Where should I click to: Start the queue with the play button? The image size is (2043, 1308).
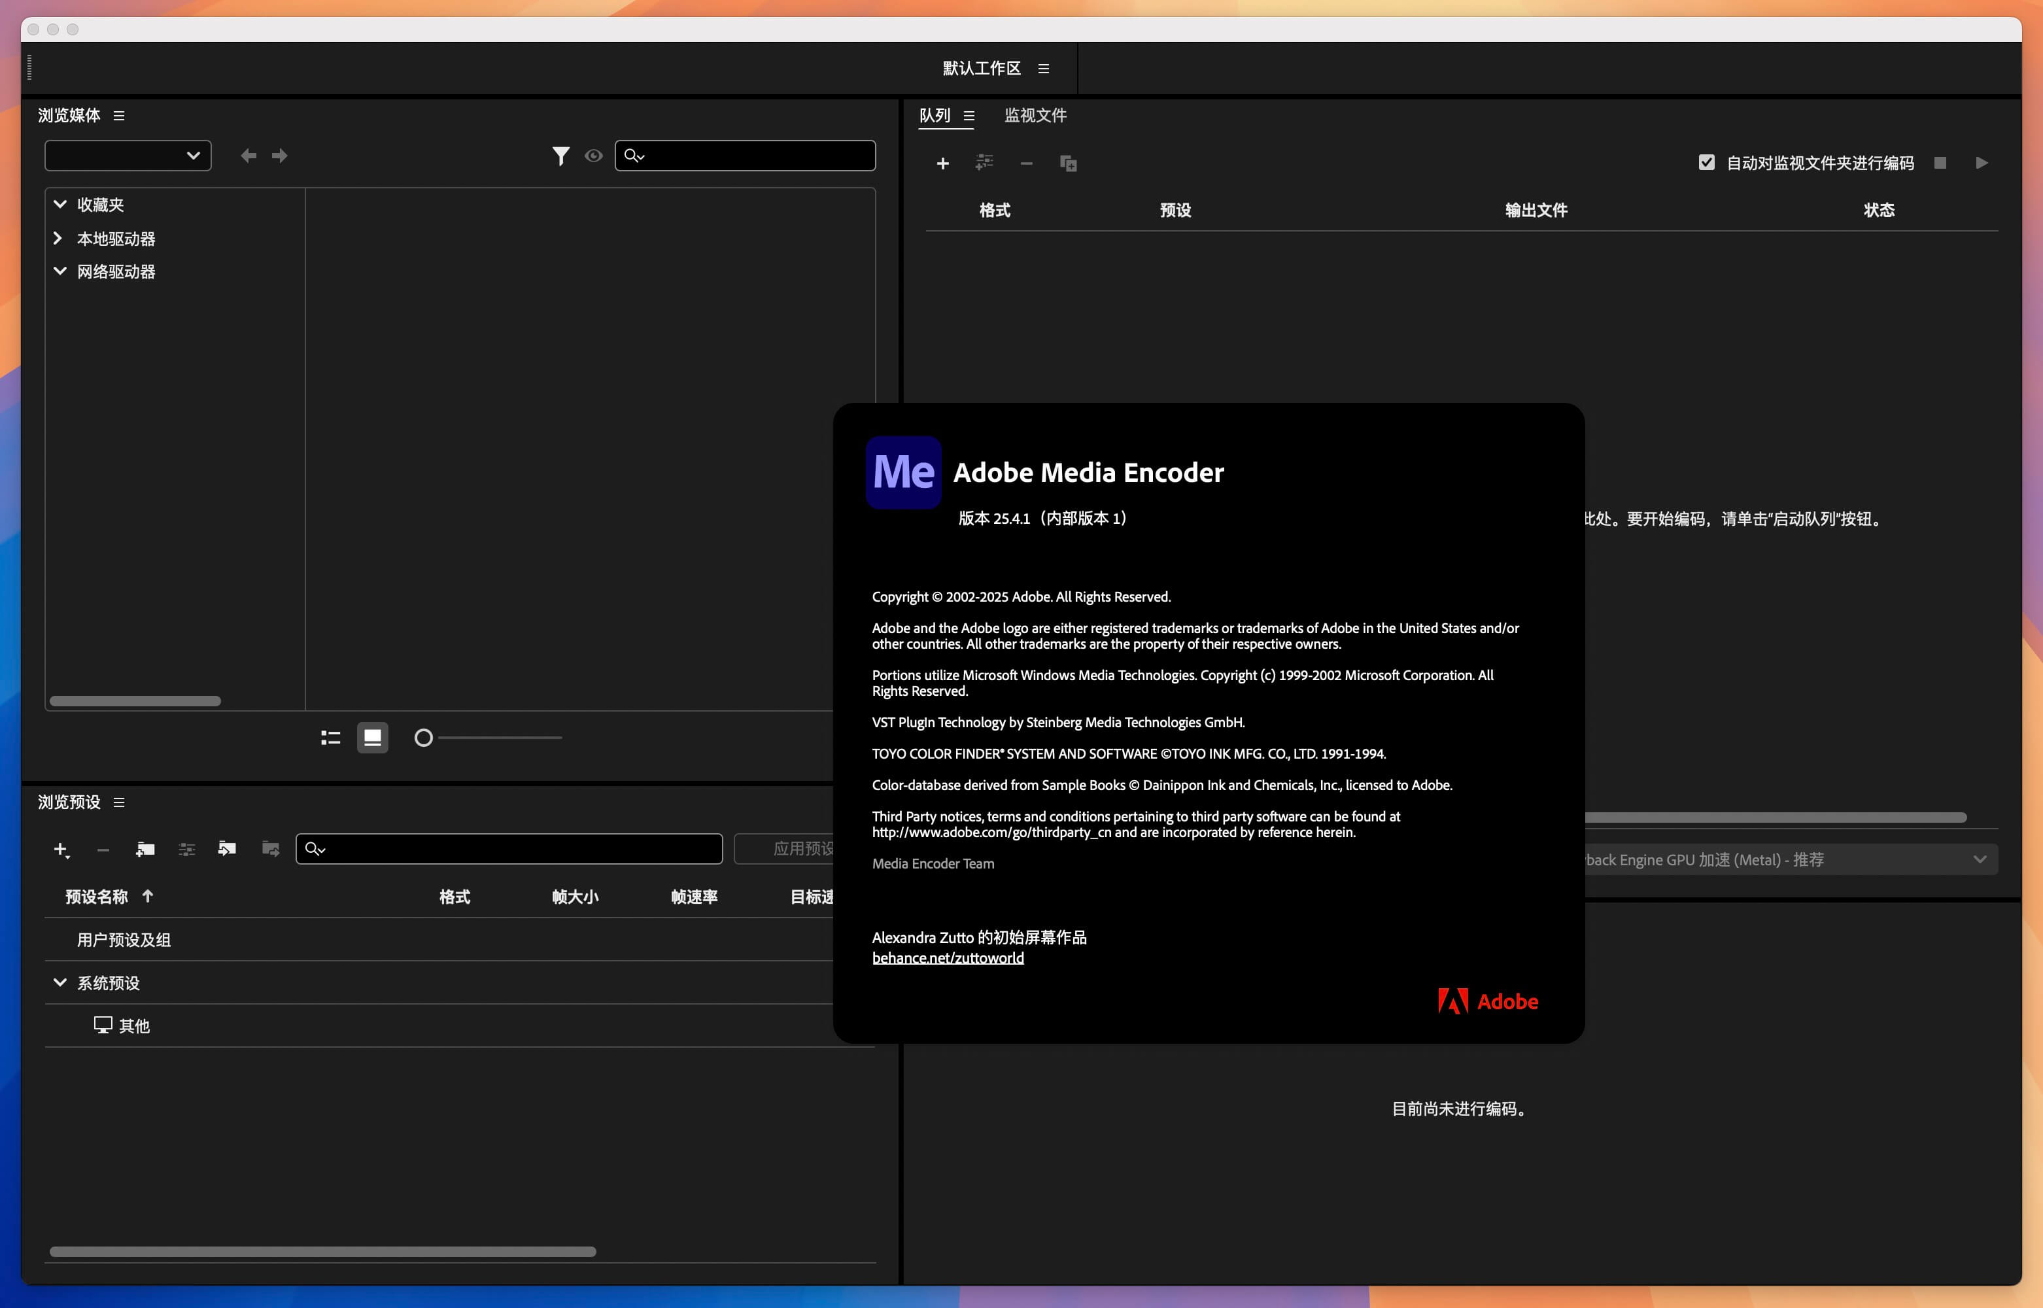point(1982,162)
